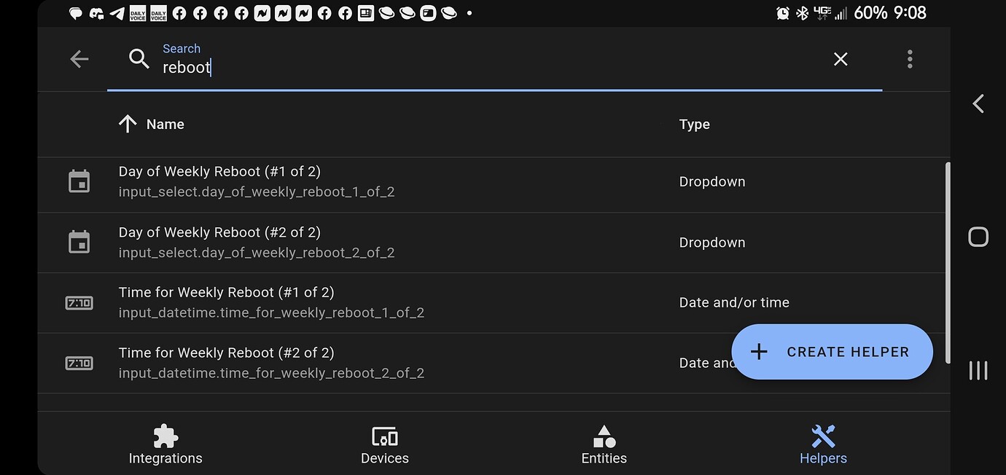This screenshot has width=1006, height=475.
Task: Clear the reboot search text with the X
Action: point(840,59)
